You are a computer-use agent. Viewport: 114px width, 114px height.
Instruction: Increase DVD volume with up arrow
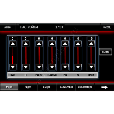pyautogui.click(x=13, y=44)
